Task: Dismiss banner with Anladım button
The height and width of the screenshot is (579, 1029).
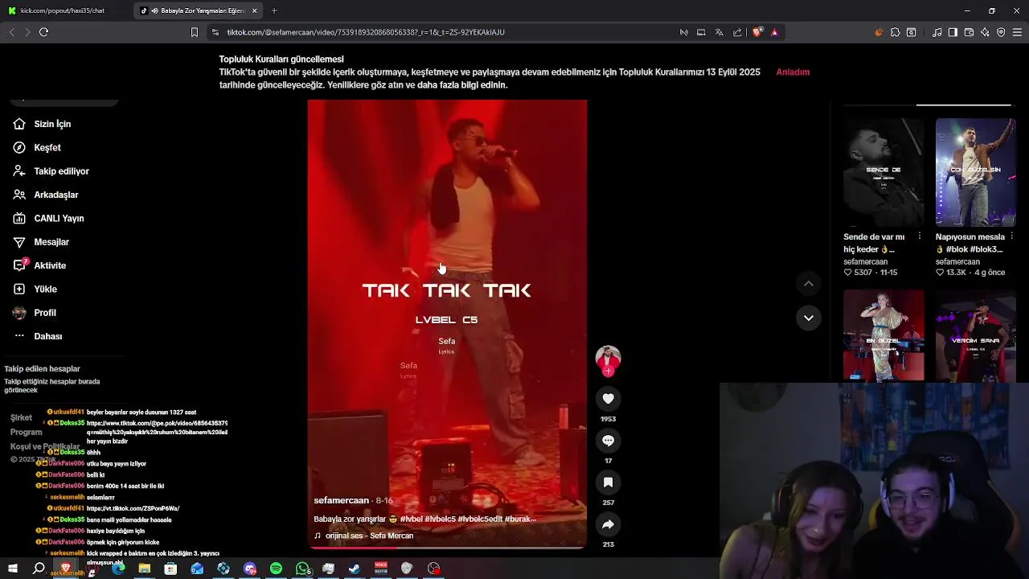Action: click(x=793, y=72)
